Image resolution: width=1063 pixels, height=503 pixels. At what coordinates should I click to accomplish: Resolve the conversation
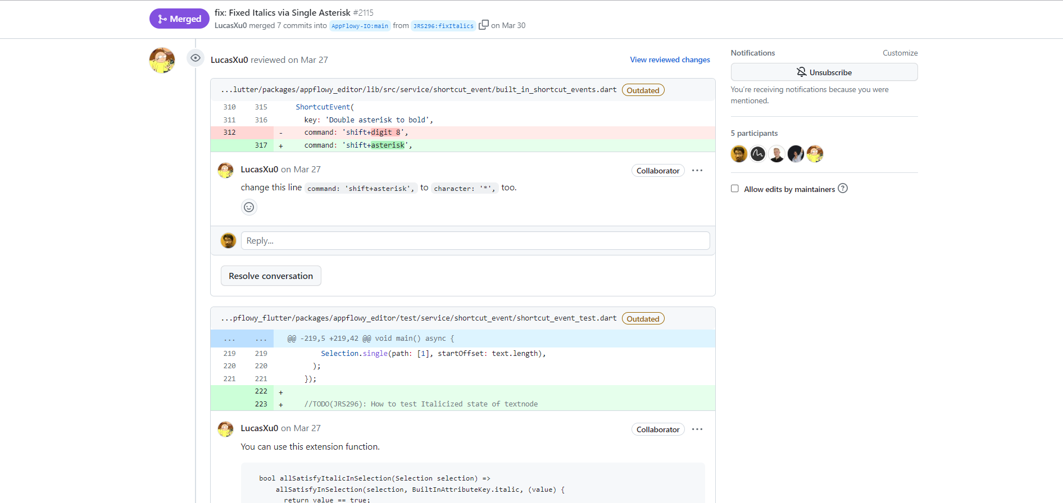tap(271, 276)
